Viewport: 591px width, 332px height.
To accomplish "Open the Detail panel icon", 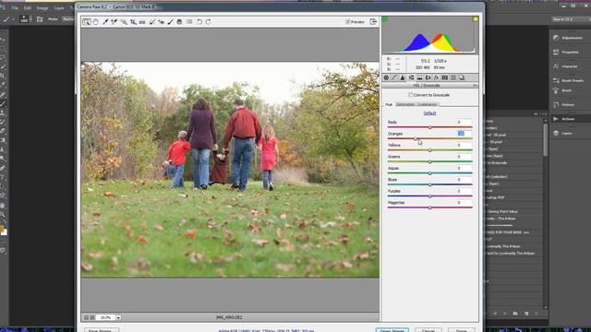I will click(403, 77).
